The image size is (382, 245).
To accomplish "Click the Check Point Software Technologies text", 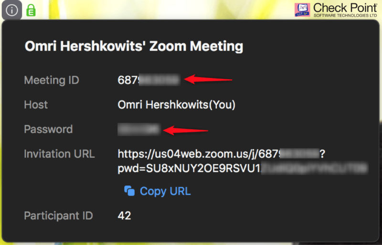I will click(345, 10).
